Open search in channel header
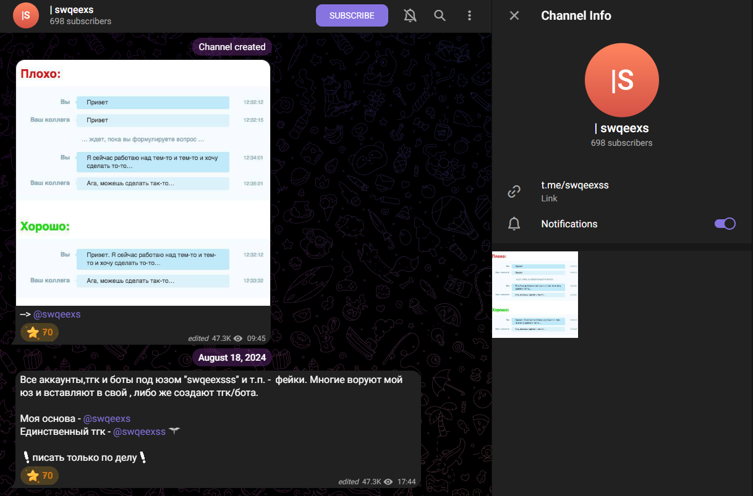This screenshot has height=496, width=753. [x=440, y=15]
